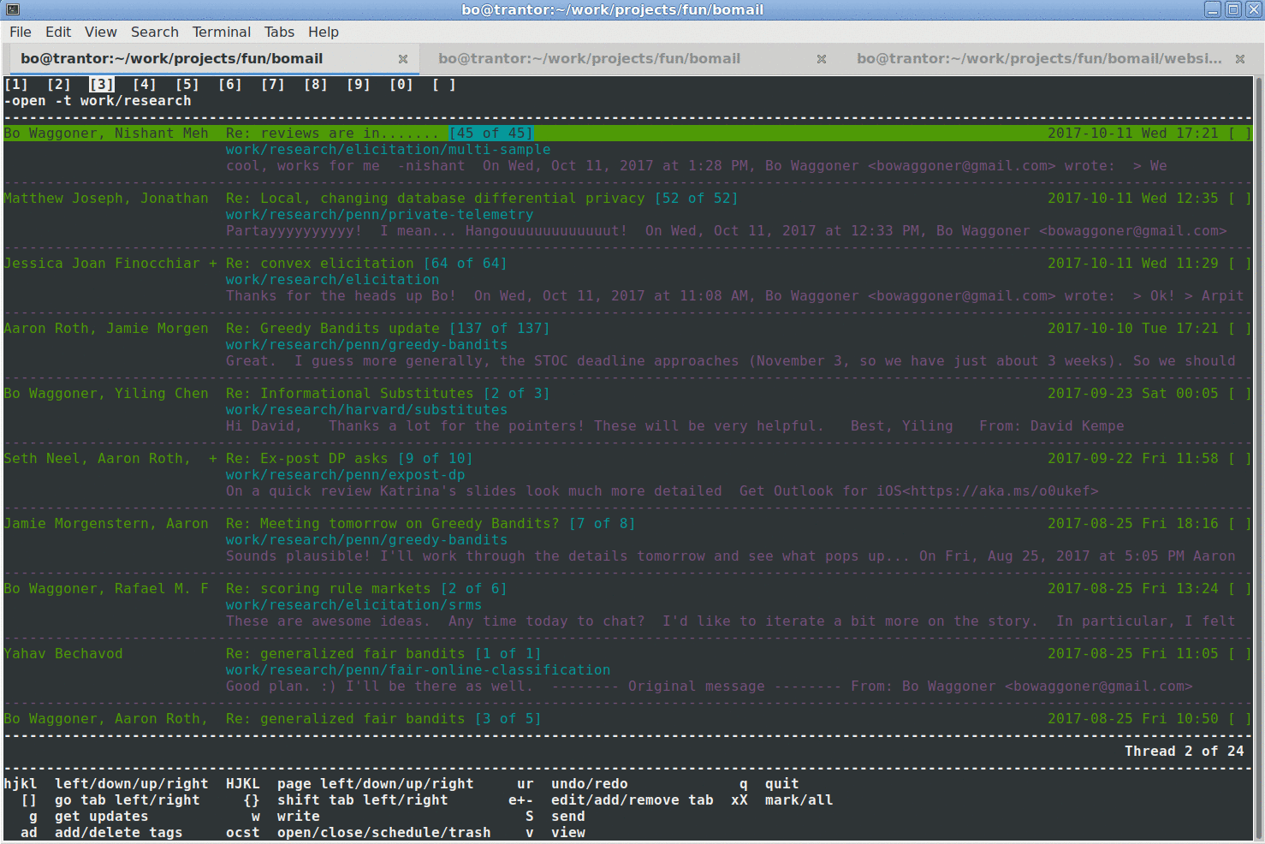Close the bomail/websi... terminal tab
Screen dimensions: 1265x844
pos(1239,59)
